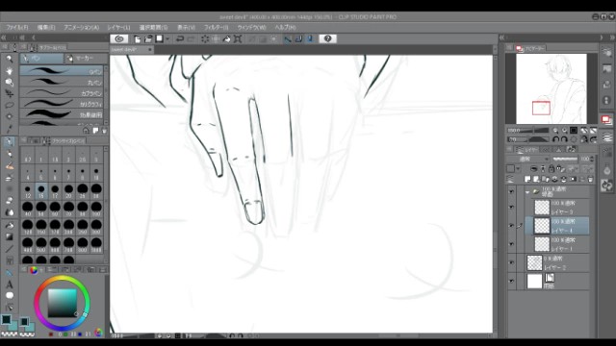Screen dimensions: 616x346
Task: Open Clip Studio launcher button
Action: pos(119,38)
